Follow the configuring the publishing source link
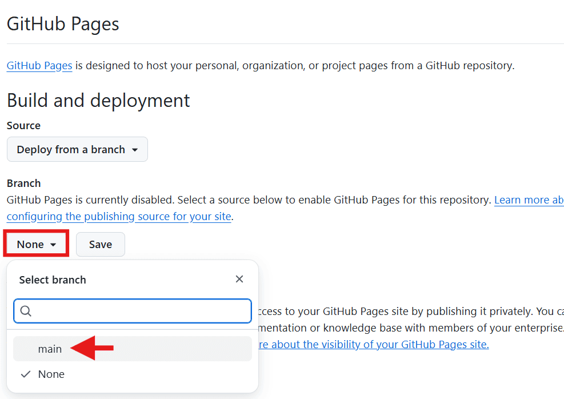The image size is (564, 399). [119, 216]
